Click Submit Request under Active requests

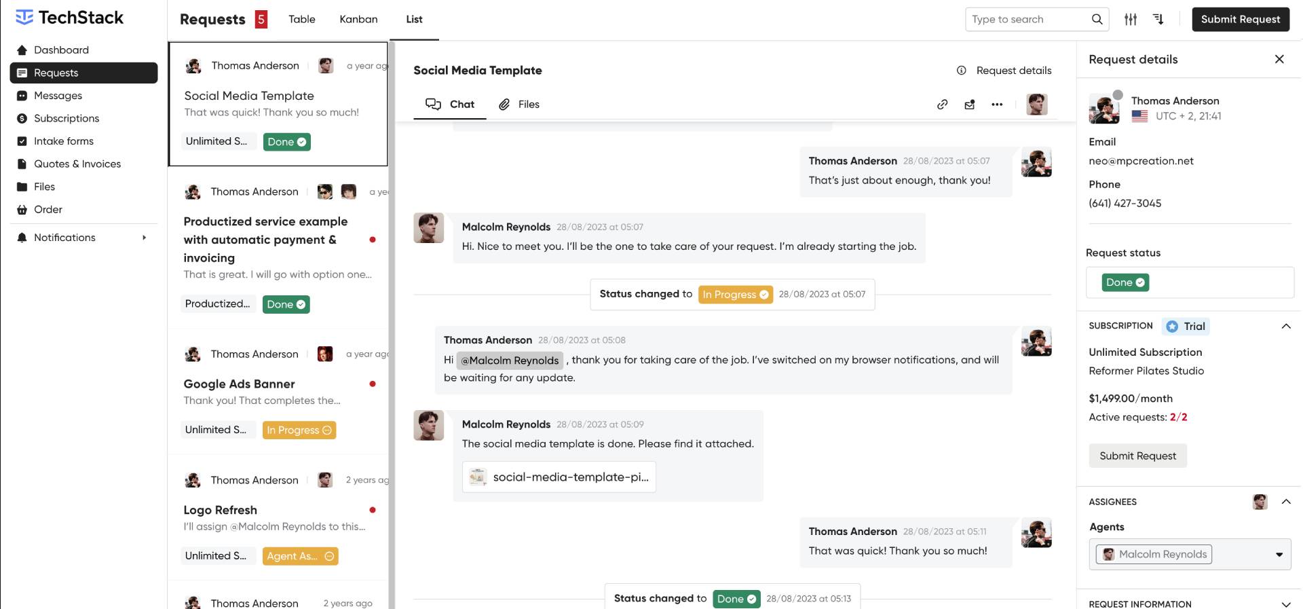[x=1137, y=456]
